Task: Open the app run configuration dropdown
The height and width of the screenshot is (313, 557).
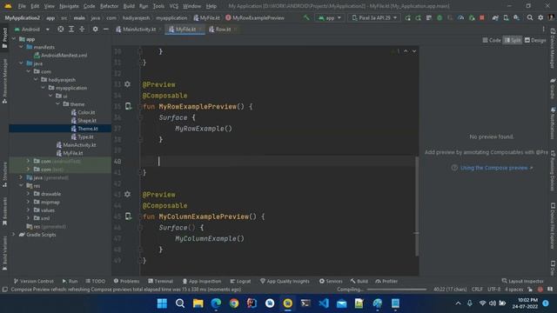Action: [x=330, y=17]
